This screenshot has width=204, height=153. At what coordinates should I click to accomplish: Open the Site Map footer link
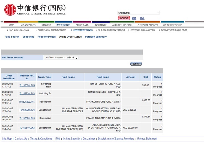tap(7, 139)
